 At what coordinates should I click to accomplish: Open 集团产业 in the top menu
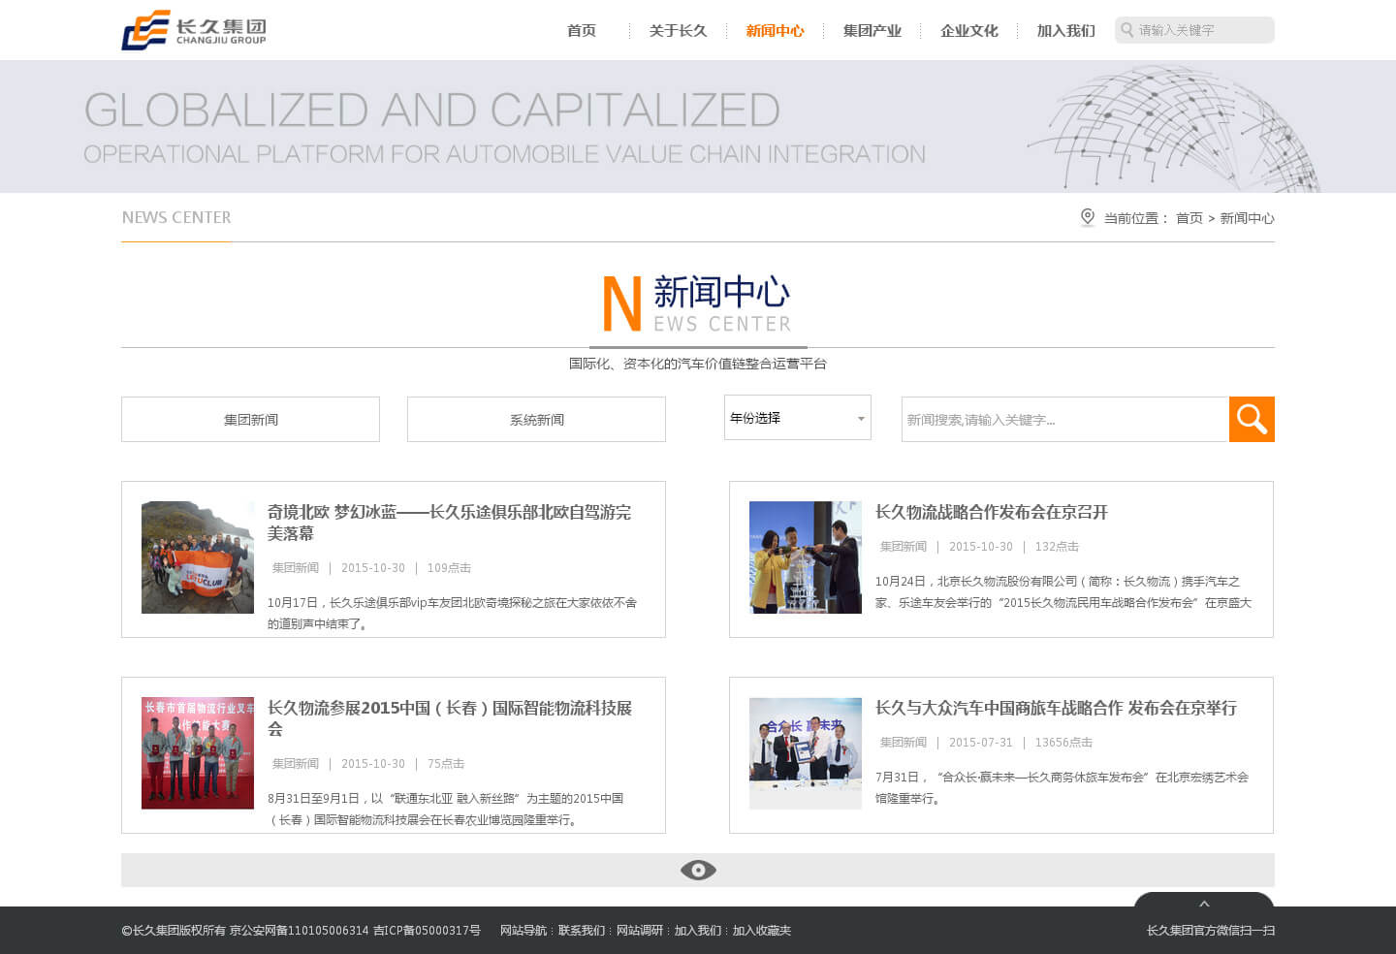[872, 31]
